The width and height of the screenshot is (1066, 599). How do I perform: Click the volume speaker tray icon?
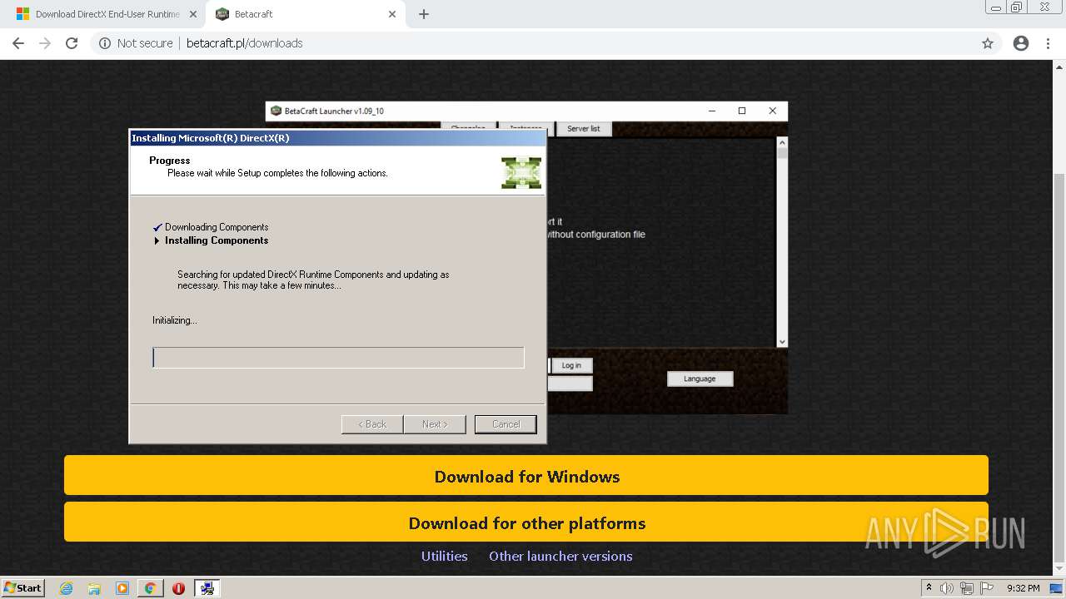(x=947, y=588)
